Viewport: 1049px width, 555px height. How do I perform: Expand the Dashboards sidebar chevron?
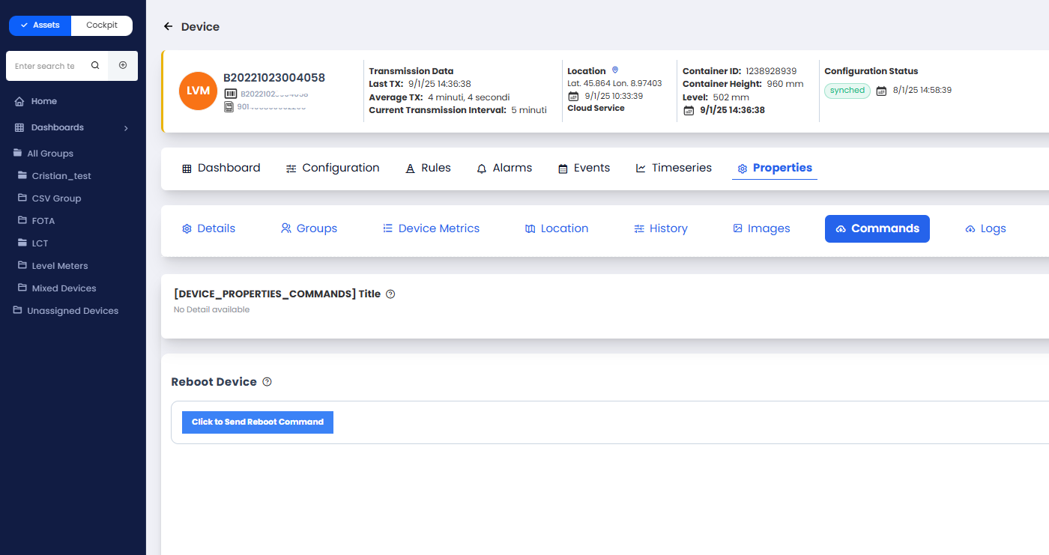coord(126,128)
